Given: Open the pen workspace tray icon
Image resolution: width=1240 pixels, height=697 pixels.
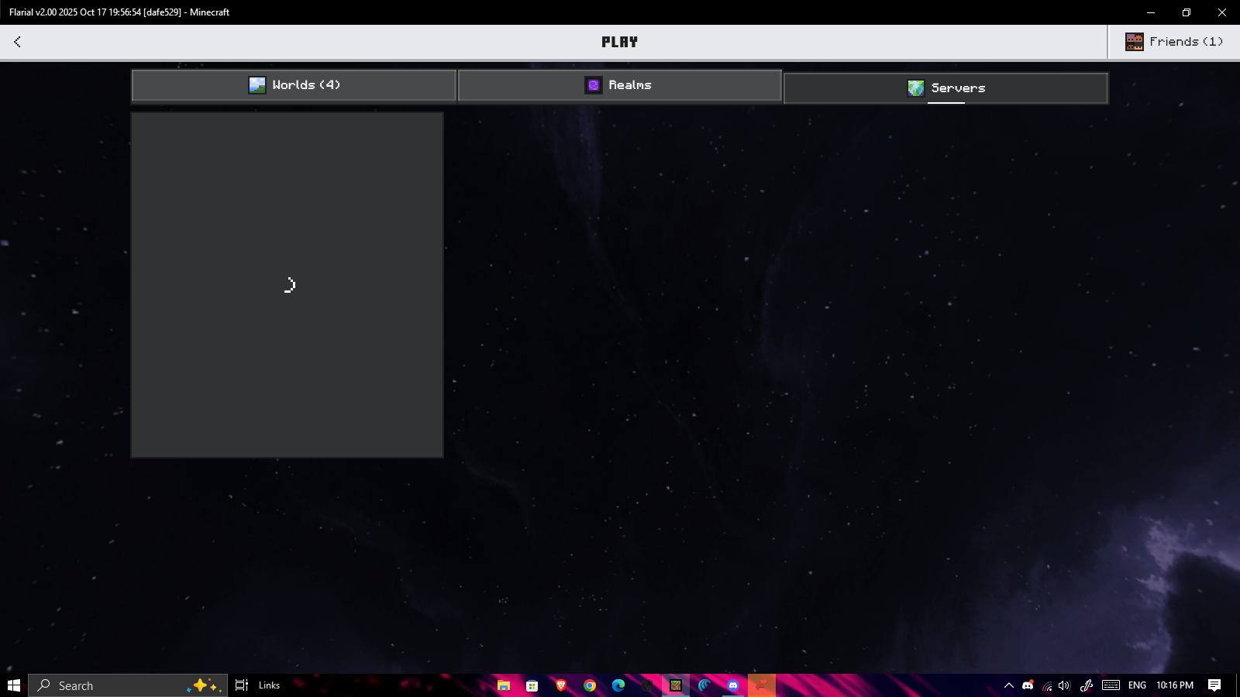Looking at the screenshot, I should pyautogui.click(x=1087, y=685).
